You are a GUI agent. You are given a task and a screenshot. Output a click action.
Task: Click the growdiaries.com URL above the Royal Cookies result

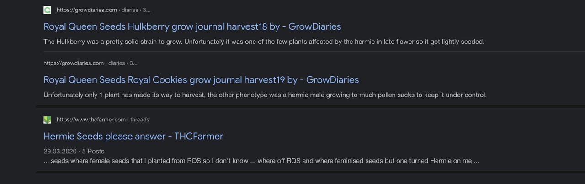[74, 63]
